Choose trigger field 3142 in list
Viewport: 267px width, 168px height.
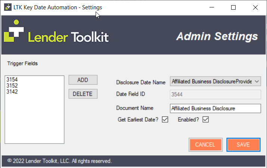tap(12, 91)
